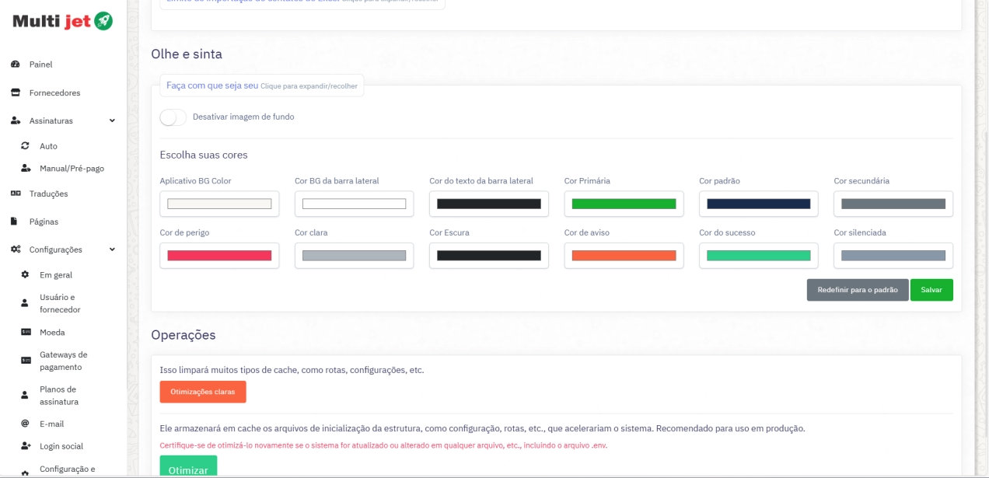This screenshot has width=989, height=478.
Task: Click the Multi jet logo
Action: coord(63,21)
